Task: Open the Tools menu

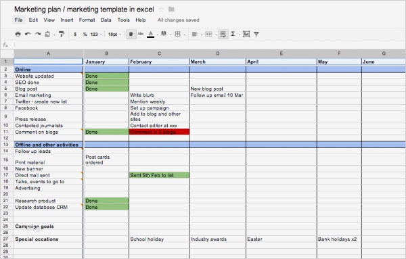Action: point(124,20)
